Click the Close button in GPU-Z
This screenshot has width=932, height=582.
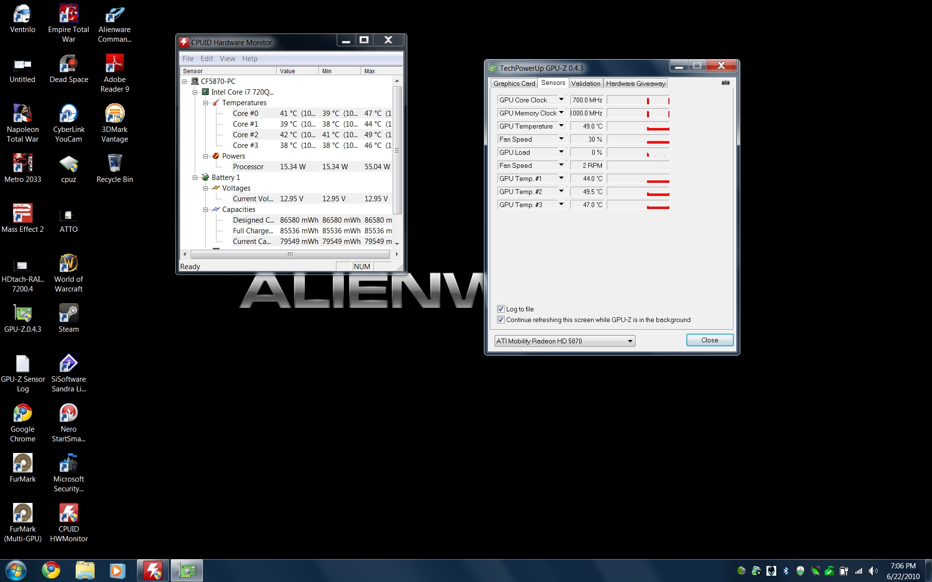tap(709, 340)
